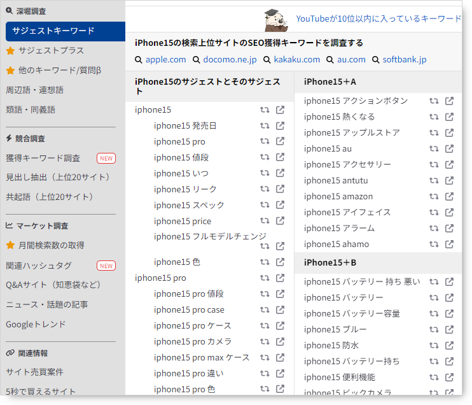Open Googleトレンド menu item
472x405 pixels.
coord(36,324)
